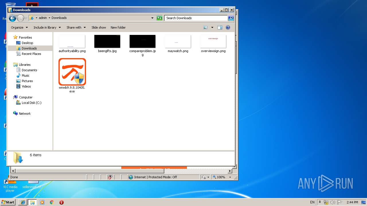This screenshot has width=367, height=206.
Task: Toggle the preview pane
Action: [220, 27]
